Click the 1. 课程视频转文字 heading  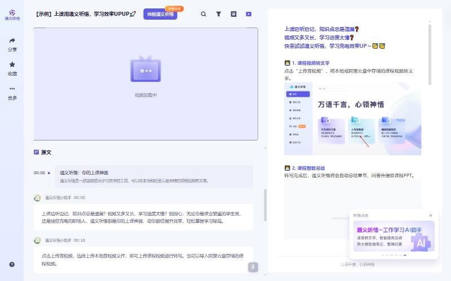[x=311, y=63]
